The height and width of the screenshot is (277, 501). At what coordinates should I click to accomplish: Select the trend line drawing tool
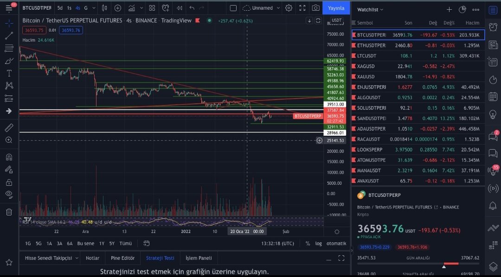point(9,36)
